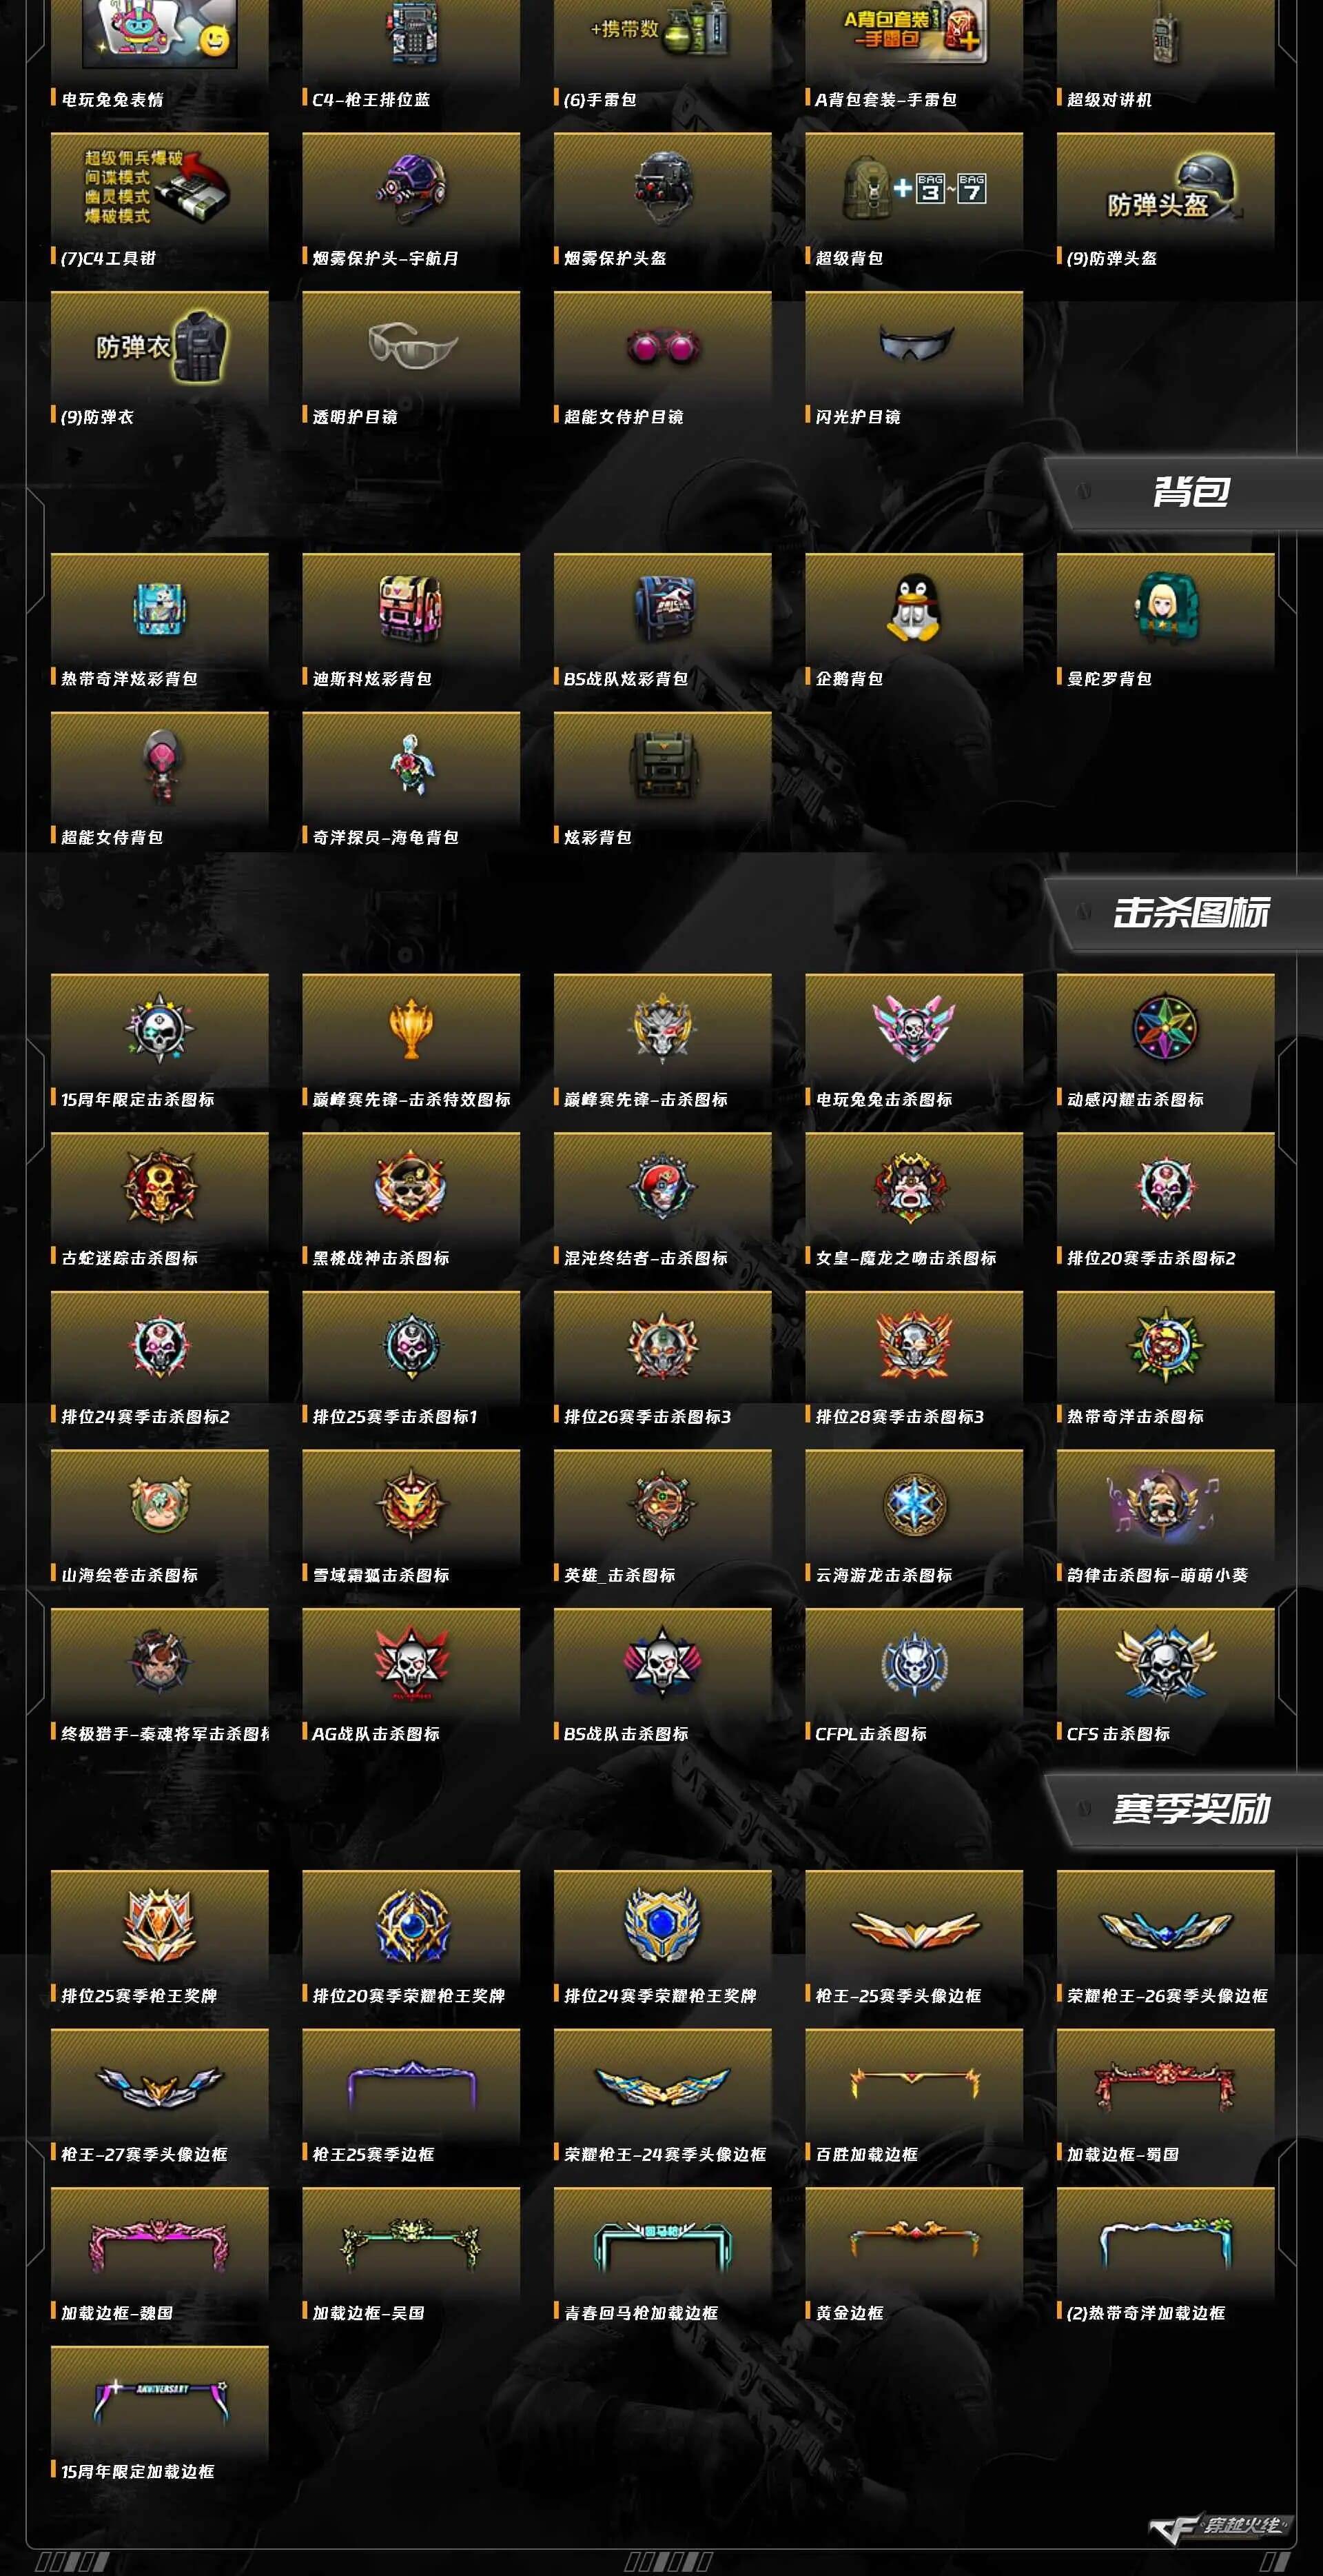
Task: Select the 曼陀罗背包 backpack icon
Action: tap(1165, 608)
